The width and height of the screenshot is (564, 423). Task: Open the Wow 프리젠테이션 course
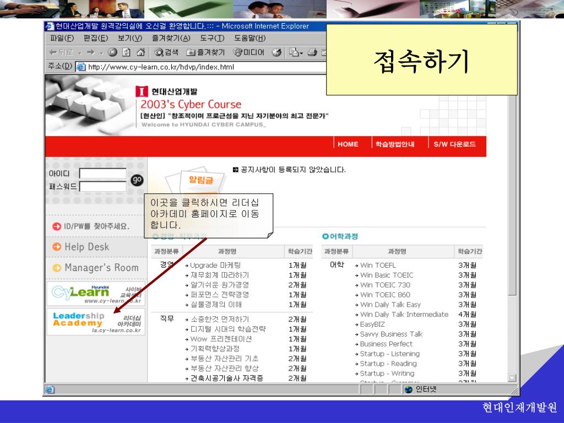(x=221, y=339)
